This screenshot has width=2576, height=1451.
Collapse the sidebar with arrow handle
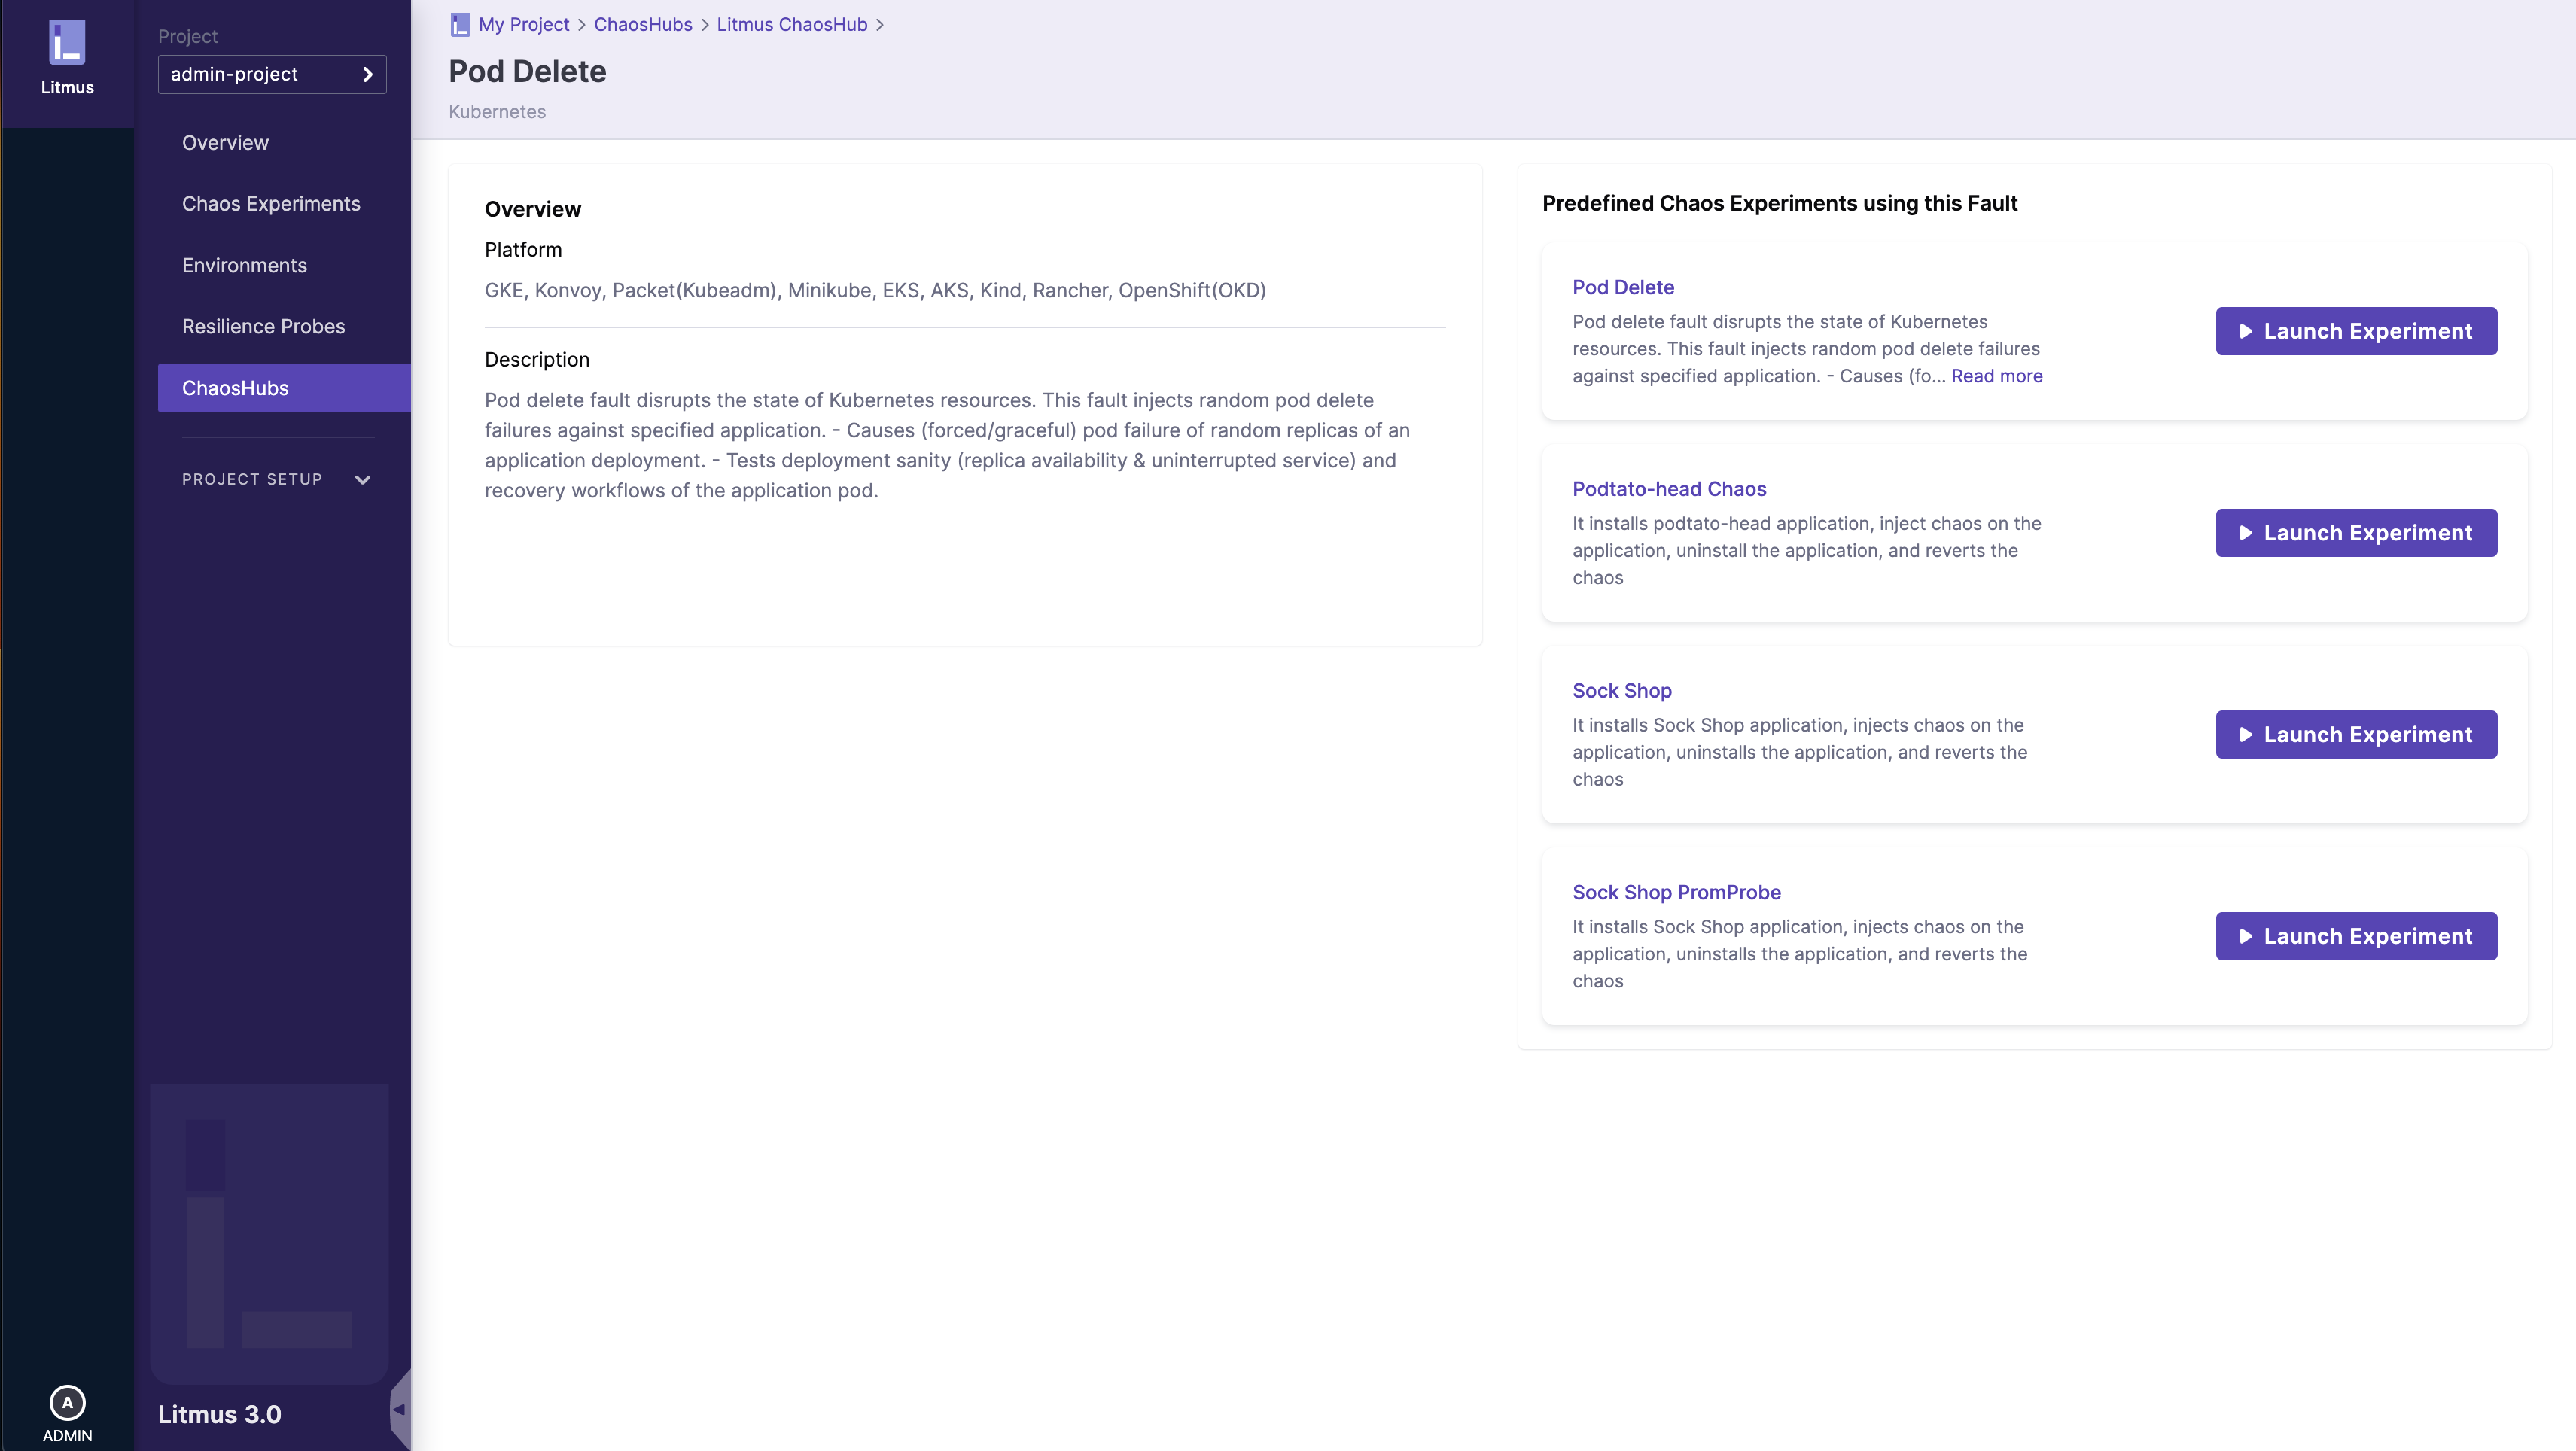[x=399, y=1409]
